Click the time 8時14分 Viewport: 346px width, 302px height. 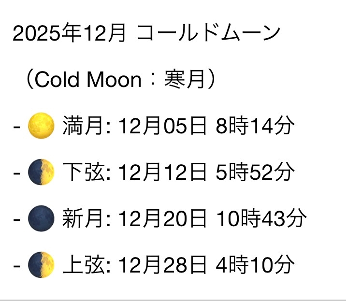(255, 126)
